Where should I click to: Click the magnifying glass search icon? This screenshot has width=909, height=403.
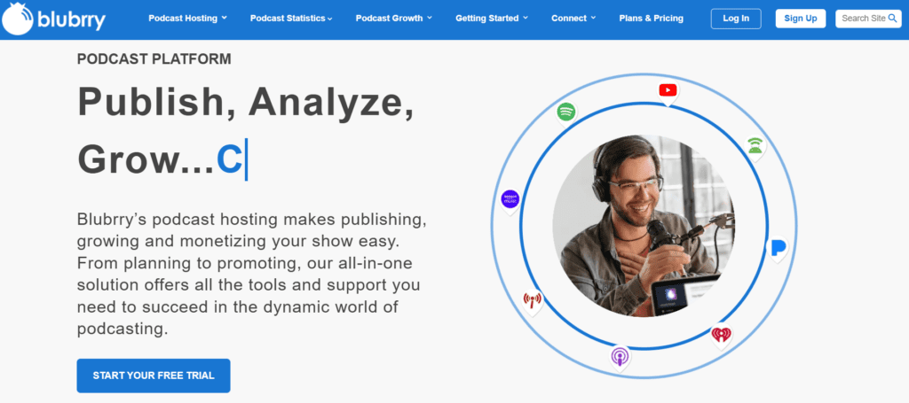click(892, 19)
